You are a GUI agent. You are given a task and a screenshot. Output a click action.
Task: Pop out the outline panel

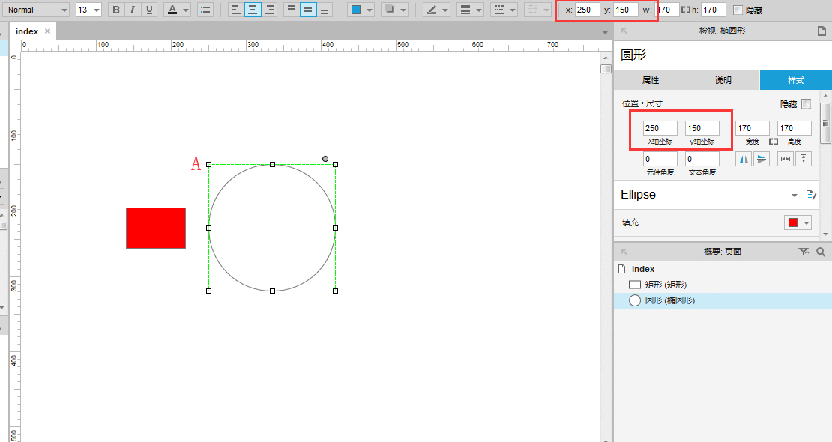(624, 252)
